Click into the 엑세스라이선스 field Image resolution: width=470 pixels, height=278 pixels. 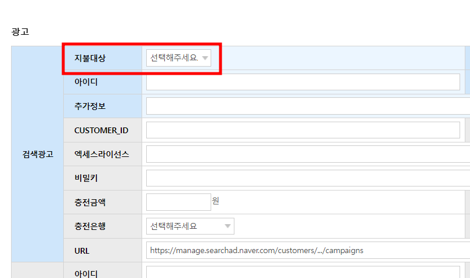tap(308, 154)
